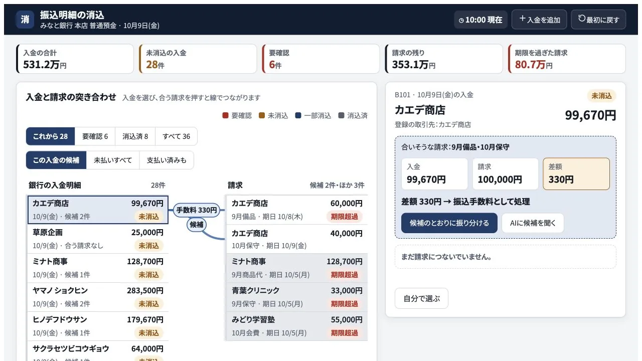Click the 一部消込 legend entry
The image size is (642, 361).
pos(313,115)
